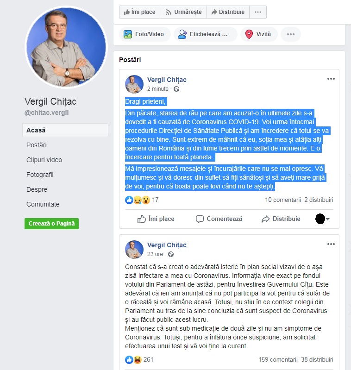The width and height of the screenshot is (351, 370).
Task: Open the three-dots menu on the 23 ore post
Action: [x=331, y=244]
